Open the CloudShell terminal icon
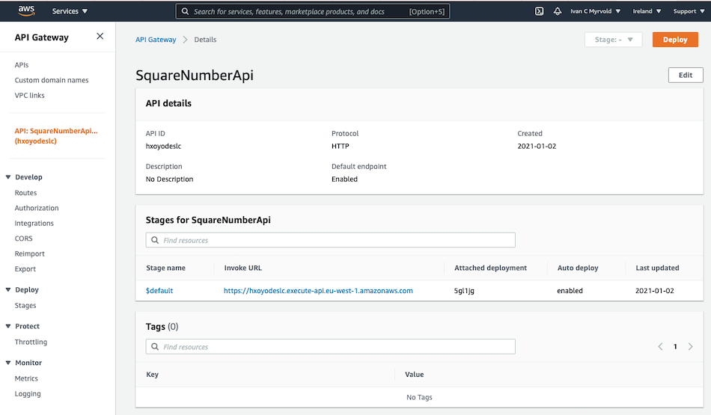 click(539, 11)
